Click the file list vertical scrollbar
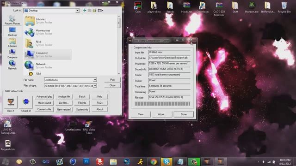 (119, 45)
